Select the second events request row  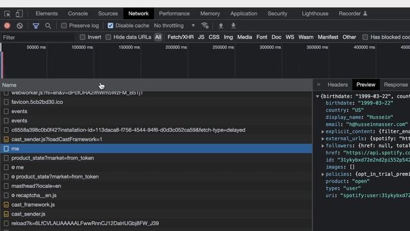pyautogui.click(x=156, y=121)
